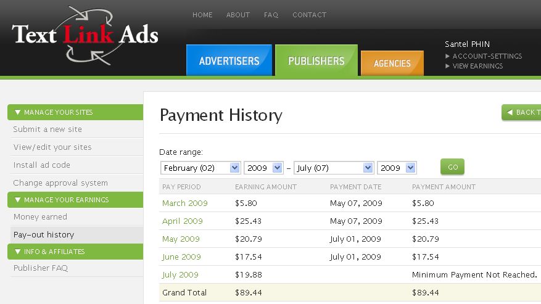Open the FAQ navigation link
Image resolution: width=541 pixels, height=304 pixels.
(x=271, y=15)
